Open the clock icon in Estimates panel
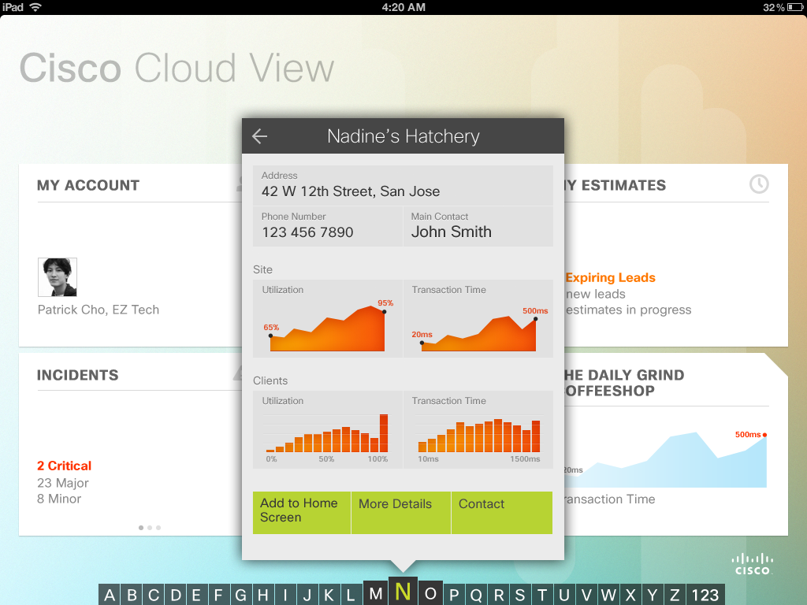 click(759, 184)
